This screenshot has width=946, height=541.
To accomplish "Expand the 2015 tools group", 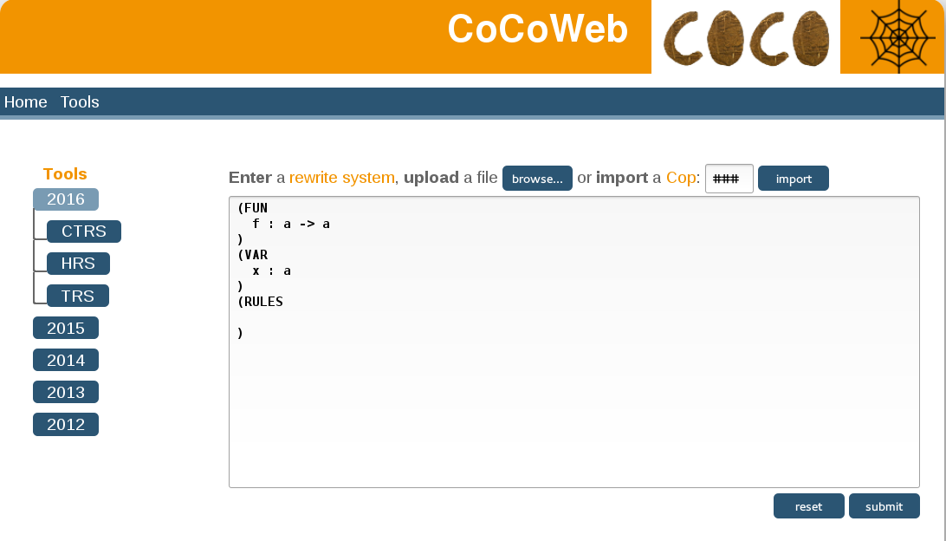I will 66,328.
